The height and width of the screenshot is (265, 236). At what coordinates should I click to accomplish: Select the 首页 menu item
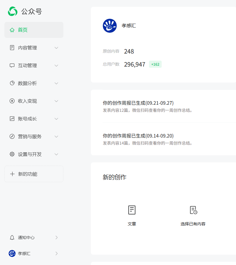point(34,30)
